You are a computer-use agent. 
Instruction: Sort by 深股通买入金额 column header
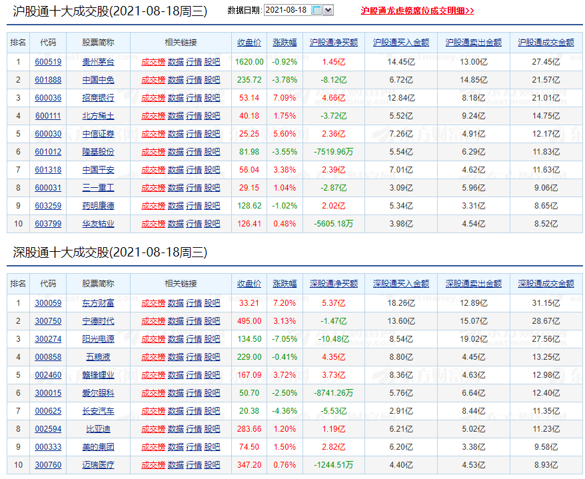point(401,284)
